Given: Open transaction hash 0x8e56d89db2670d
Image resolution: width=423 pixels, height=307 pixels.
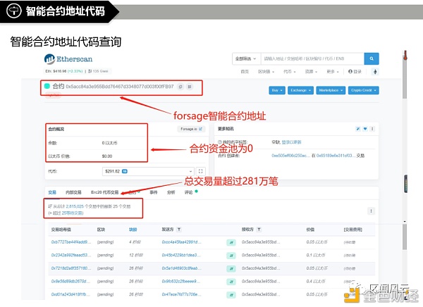Looking at the screenshot, I should click(70, 281).
